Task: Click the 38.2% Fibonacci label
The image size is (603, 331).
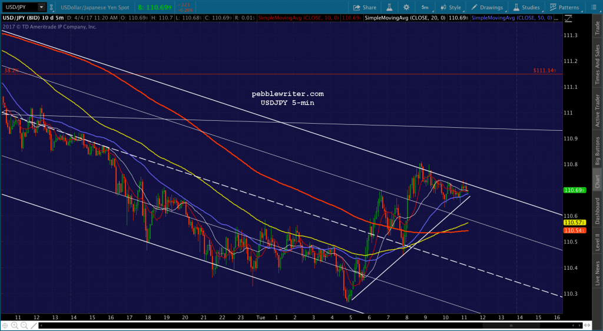Action: click(x=11, y=71)
